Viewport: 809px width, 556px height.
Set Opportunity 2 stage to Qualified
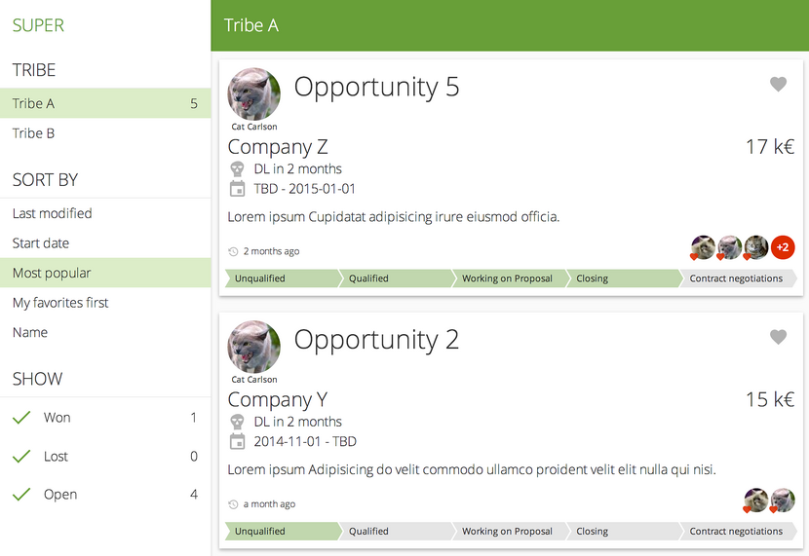point(395,532)
